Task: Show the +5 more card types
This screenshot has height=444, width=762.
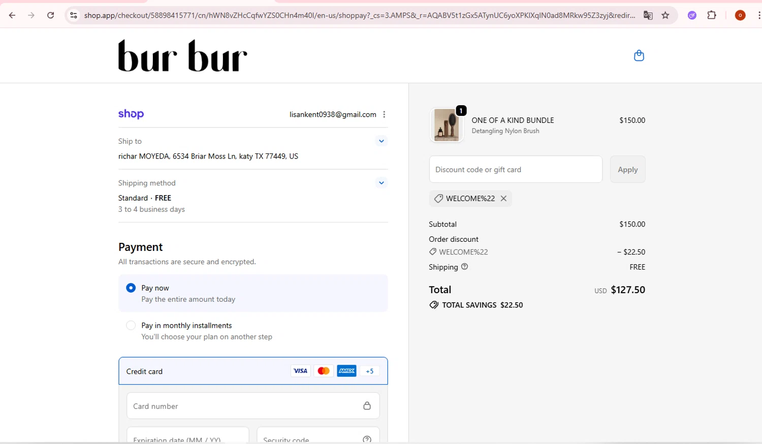Action: pos(370,371)
